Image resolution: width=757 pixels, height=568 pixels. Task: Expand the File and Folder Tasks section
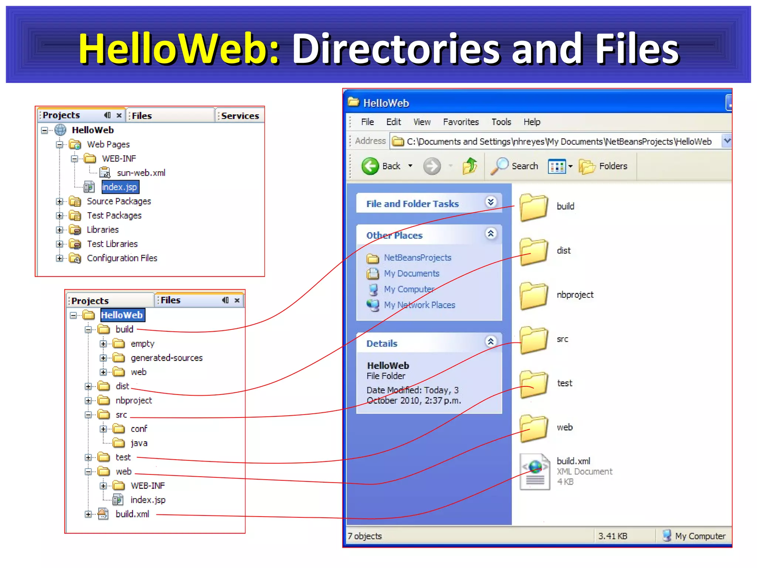[x=491, y=202]
